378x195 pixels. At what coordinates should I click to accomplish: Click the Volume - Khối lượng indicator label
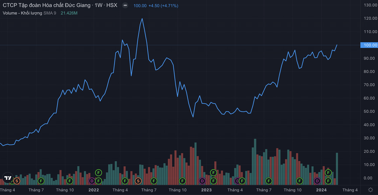click(22, 13)
